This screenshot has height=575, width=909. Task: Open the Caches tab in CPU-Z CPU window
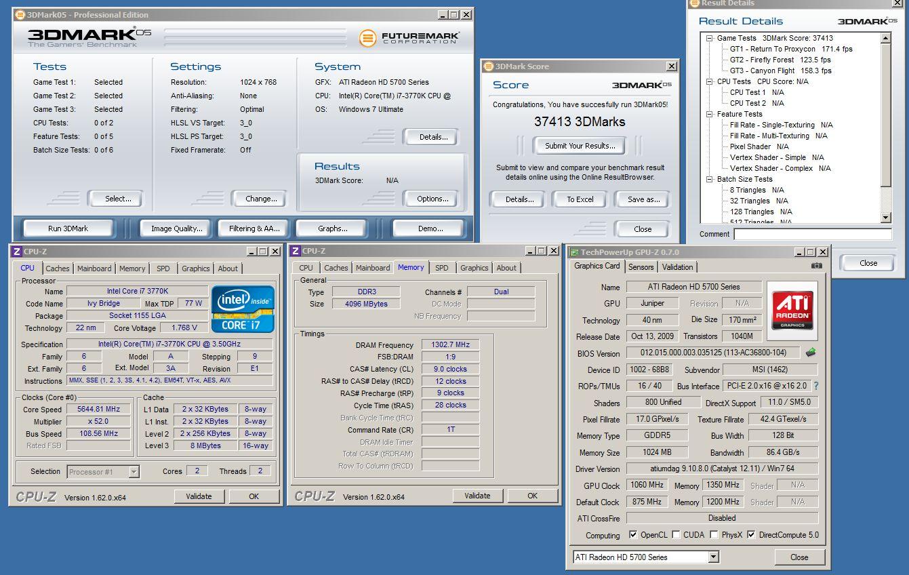coord(58,269)
